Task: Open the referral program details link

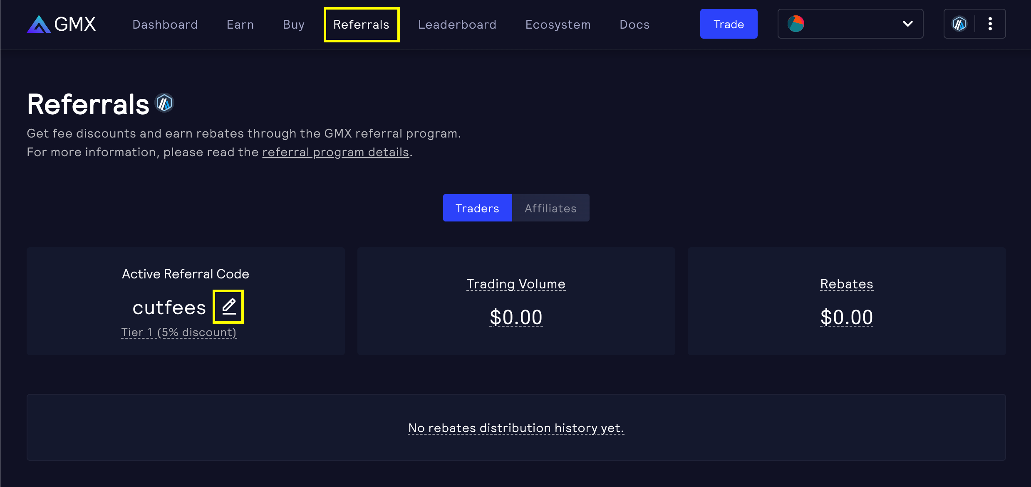Action: (335, 152)
